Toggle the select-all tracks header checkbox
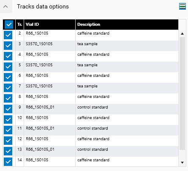 click(x=9, y=24)
